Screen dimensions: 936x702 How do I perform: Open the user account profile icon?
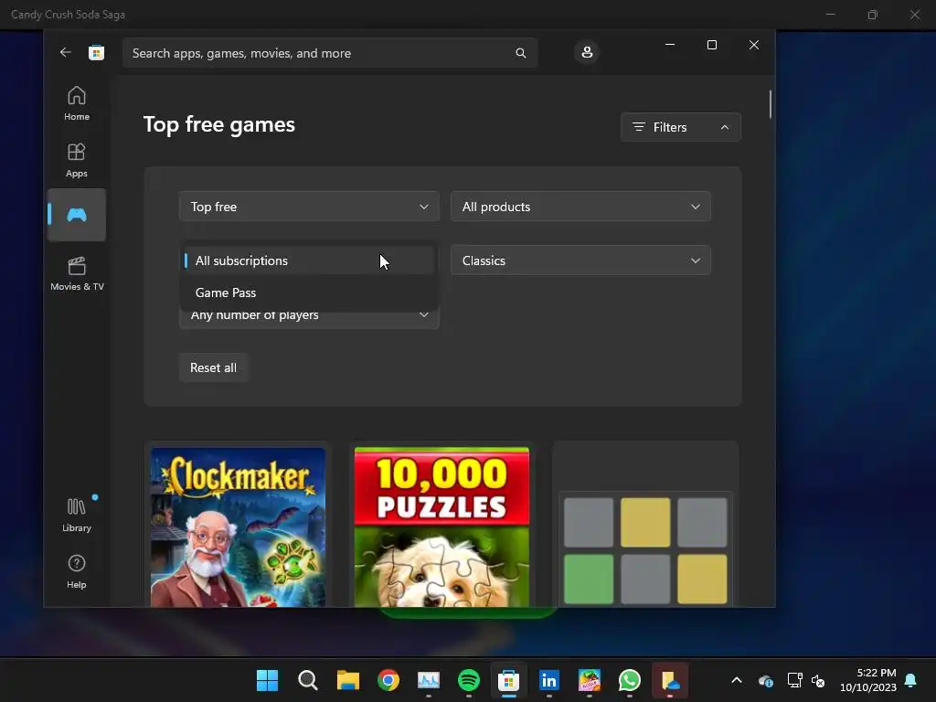587,52
